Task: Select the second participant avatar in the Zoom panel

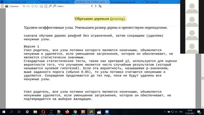Action: 192,22
